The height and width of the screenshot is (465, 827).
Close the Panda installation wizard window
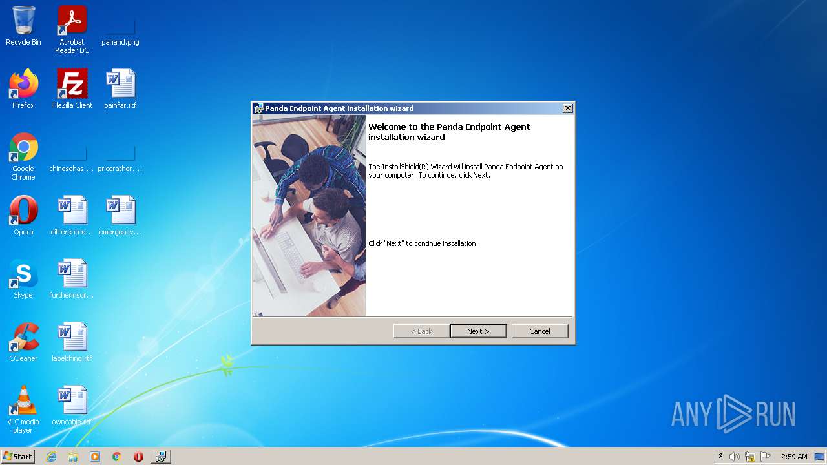point(567,108)
